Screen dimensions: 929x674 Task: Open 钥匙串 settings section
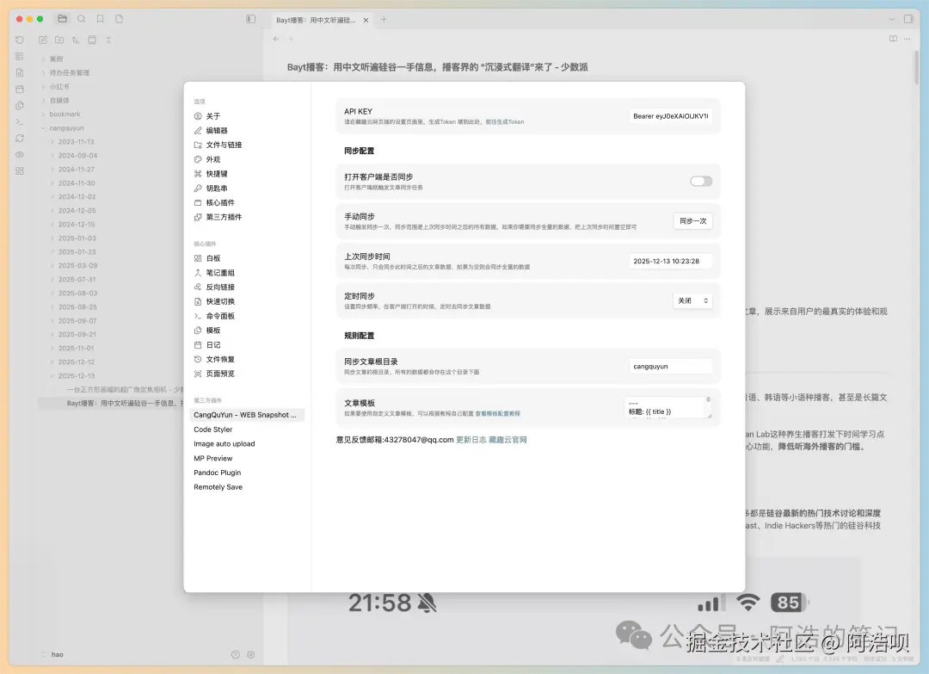click(x=216, y=188)
